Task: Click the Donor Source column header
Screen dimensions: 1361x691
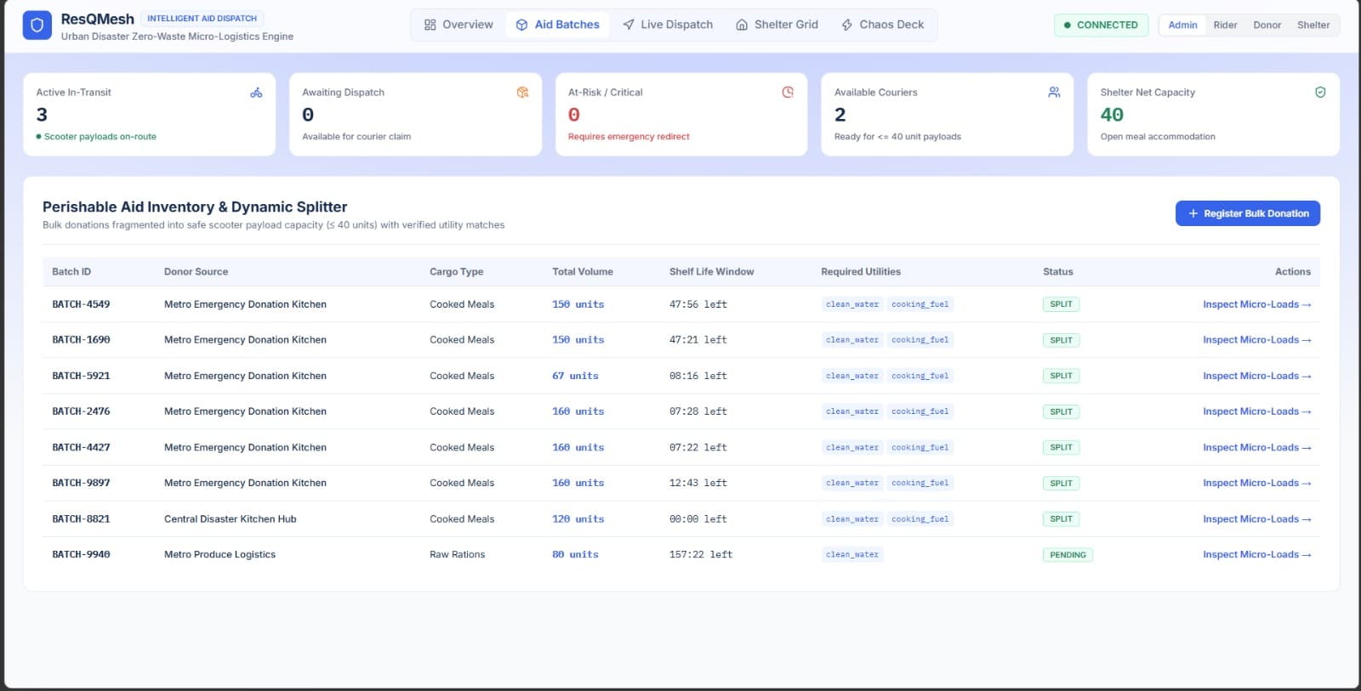Action: point(196,272)
